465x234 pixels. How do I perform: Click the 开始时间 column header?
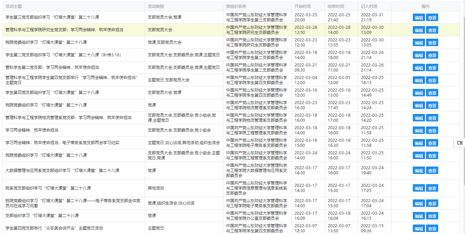click(302, 6)
